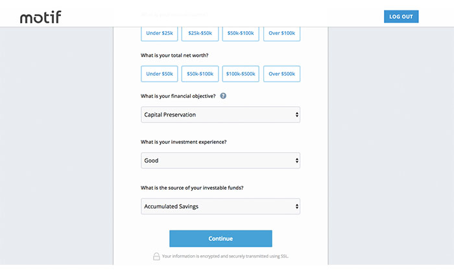The image size is (454, 272).
Task: Click the Continue button
Action: [221, 238]
